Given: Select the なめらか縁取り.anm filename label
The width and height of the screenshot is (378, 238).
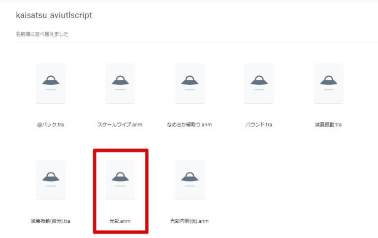Looking at the screenshot, I should coord(189,125).
